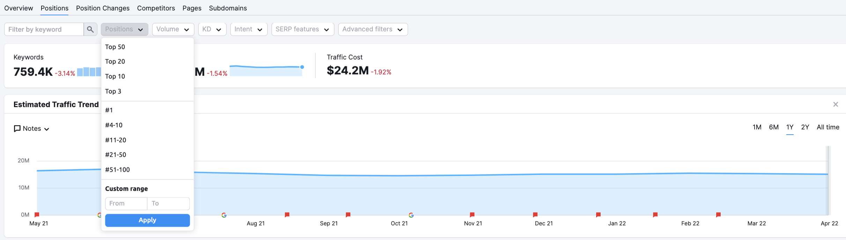Click the red flag at May 21
This screenshot has height=240, width=846.
point(37,215)
